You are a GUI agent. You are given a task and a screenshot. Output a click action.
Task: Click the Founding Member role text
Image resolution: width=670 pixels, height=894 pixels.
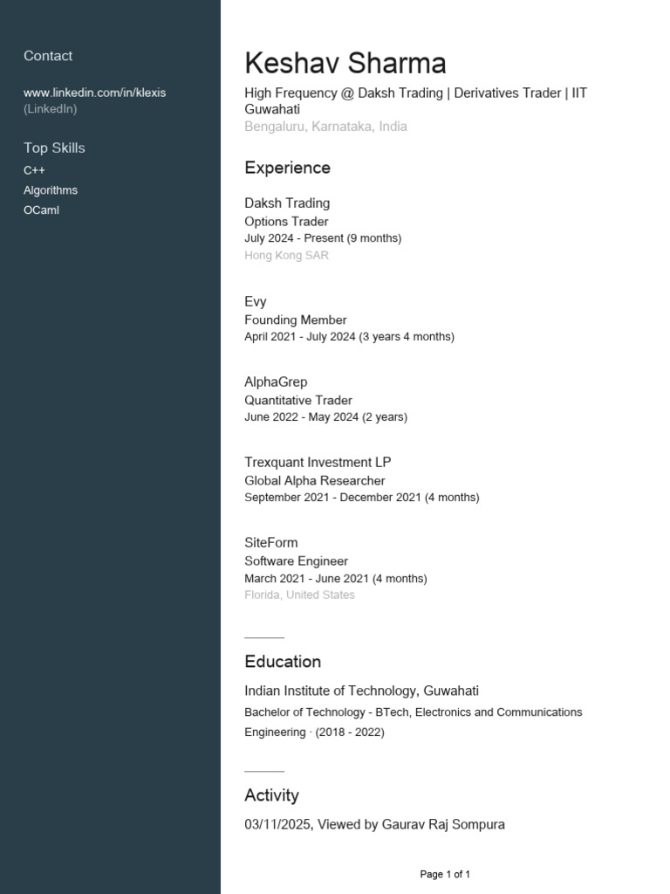pos(296,320)
